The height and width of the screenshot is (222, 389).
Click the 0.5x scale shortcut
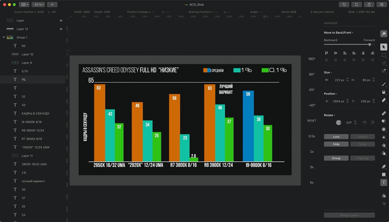(x=312, y=136)
